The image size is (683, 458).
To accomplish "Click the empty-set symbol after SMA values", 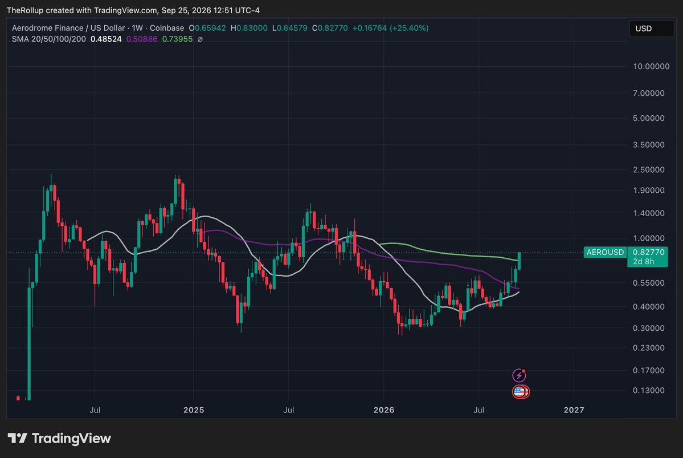I will 200,39.
